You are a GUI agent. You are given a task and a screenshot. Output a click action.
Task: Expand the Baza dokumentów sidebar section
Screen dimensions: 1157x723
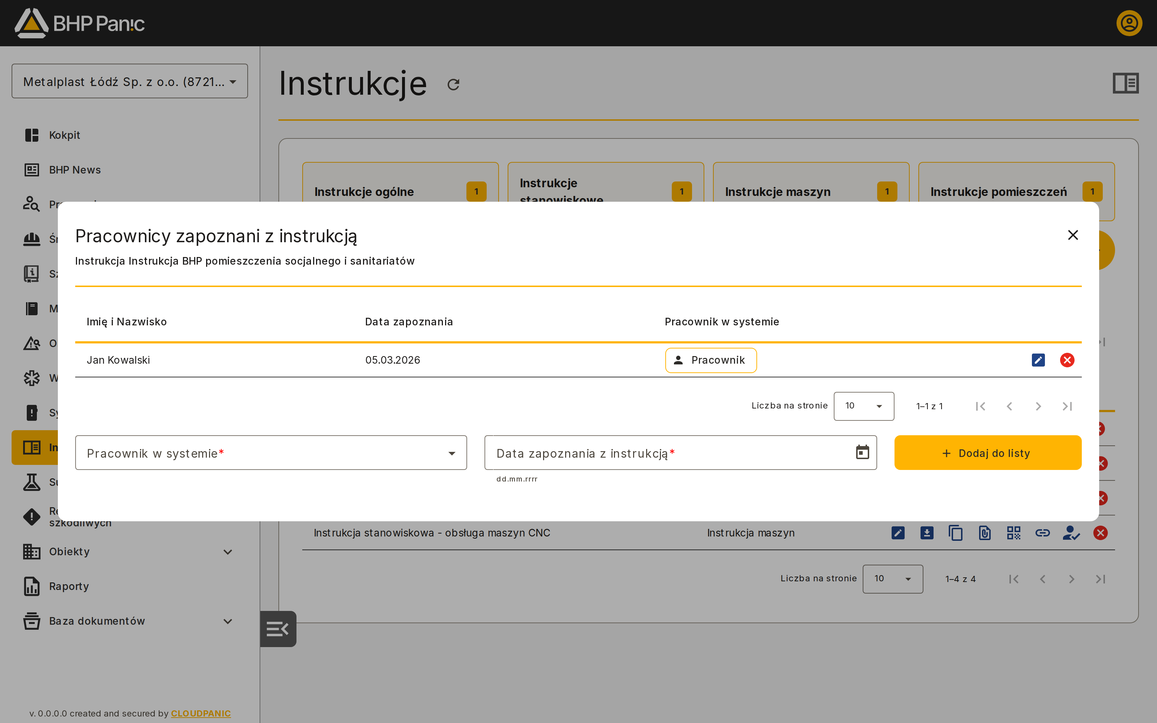coord(129,621)
